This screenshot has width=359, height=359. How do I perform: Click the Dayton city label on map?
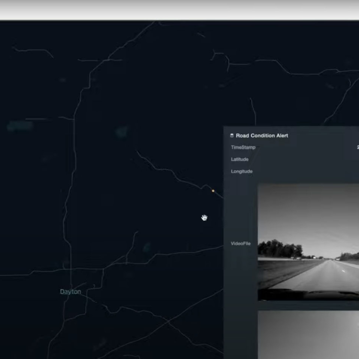[x=70, y=292]
